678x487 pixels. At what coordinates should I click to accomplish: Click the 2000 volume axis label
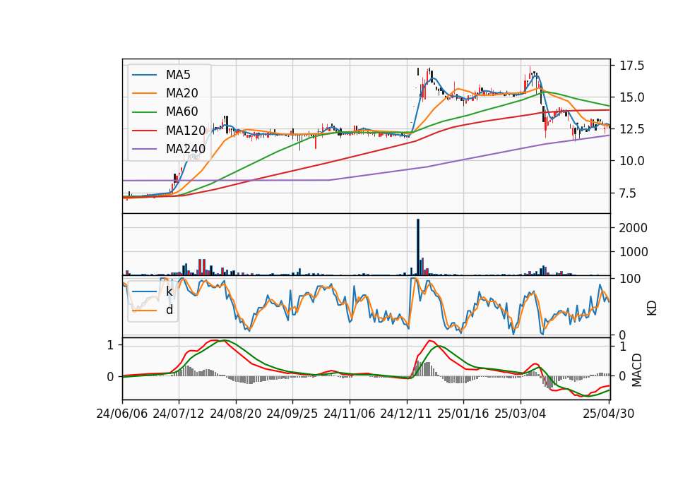click(x=634, y=228)
